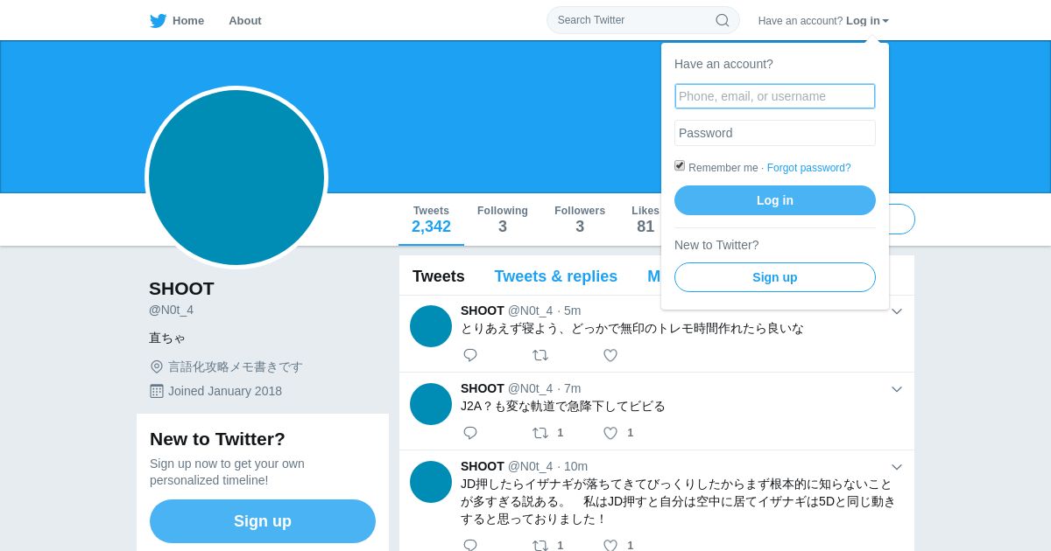Screen dimensions: 1051x551
Task: Reply to the 5m tweet
Action: [x=470, y=355]
